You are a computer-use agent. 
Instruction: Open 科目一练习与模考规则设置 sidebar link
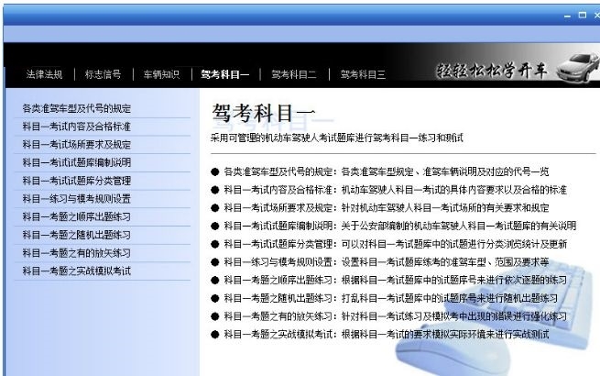(x=77, y=198)
